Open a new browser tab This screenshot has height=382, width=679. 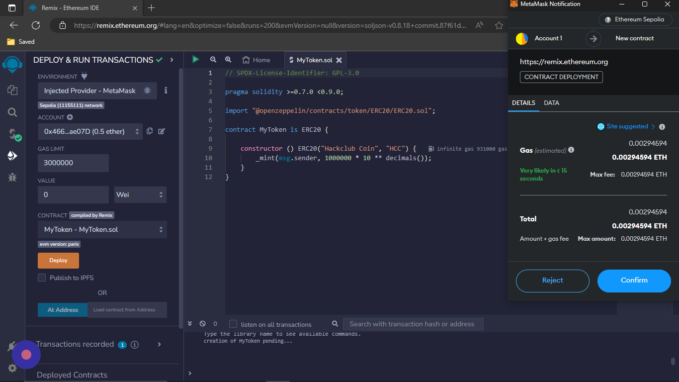[x=152, y=7]
